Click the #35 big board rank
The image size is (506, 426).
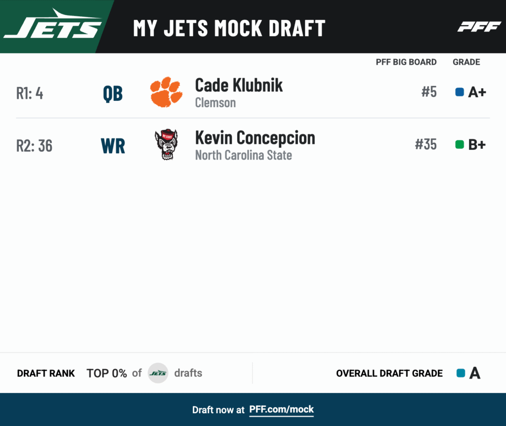tap(425, 144)
